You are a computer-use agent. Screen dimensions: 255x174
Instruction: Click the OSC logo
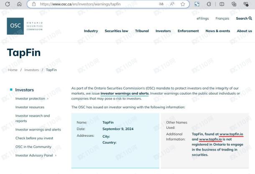(x=25, y=26)
